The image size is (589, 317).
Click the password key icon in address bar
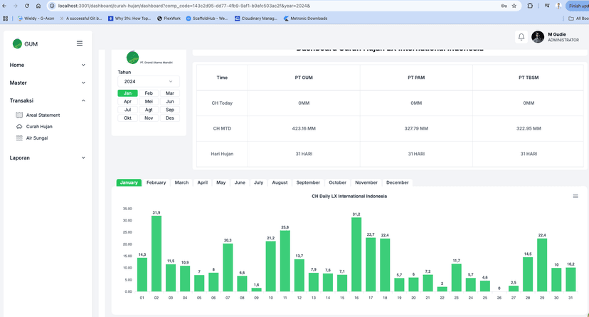point(504,6)
